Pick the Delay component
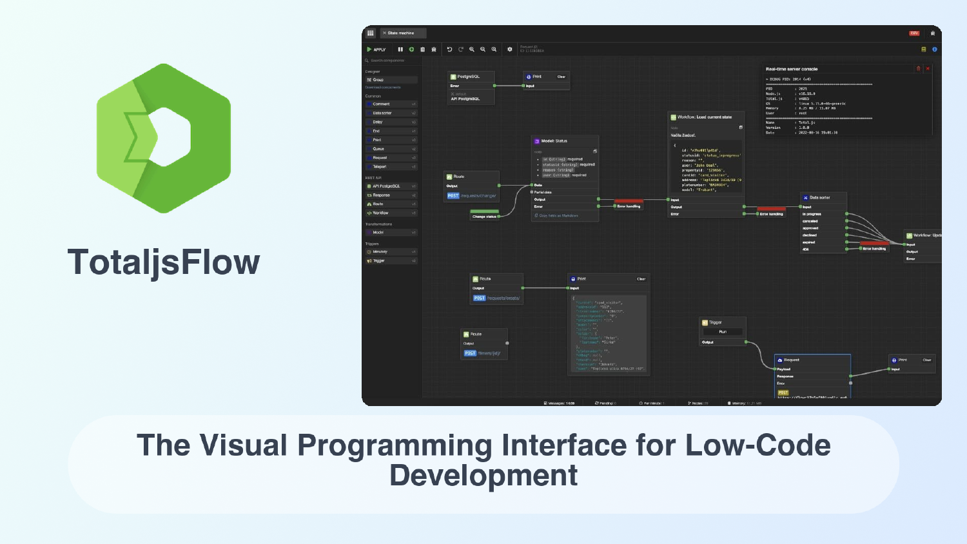The image size is (967, 544). pyautogui.click(x=391, y=122)
